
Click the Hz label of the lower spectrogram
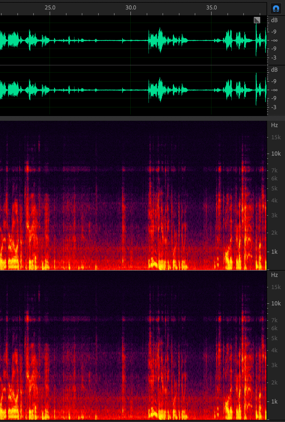274,275
